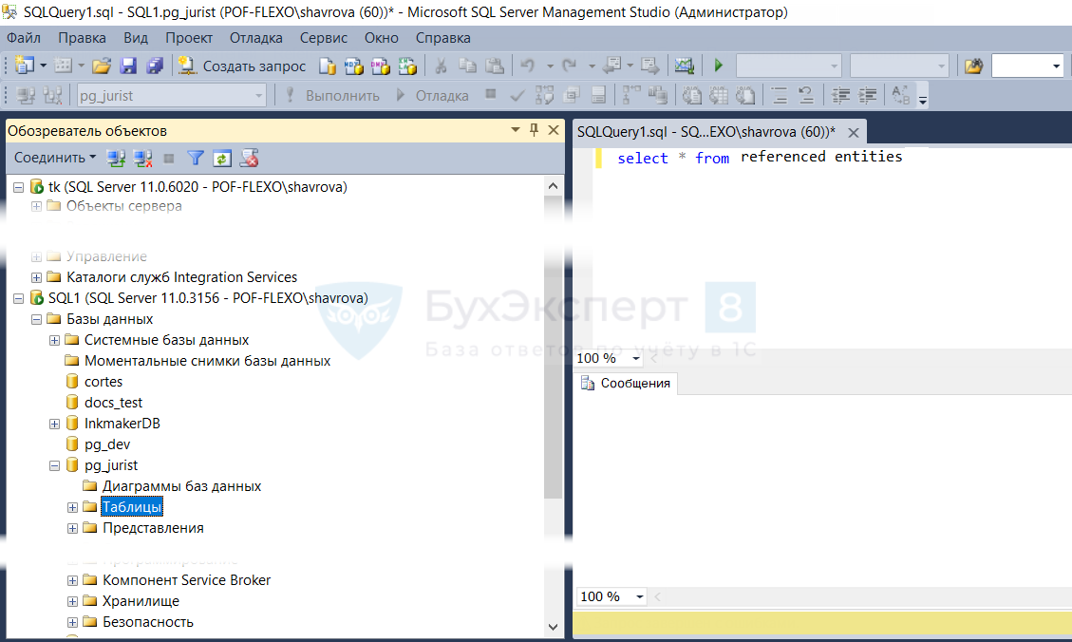Open the Справка menu
The height and width of the screenshot is (642, 1072).
tap(443, 38)
